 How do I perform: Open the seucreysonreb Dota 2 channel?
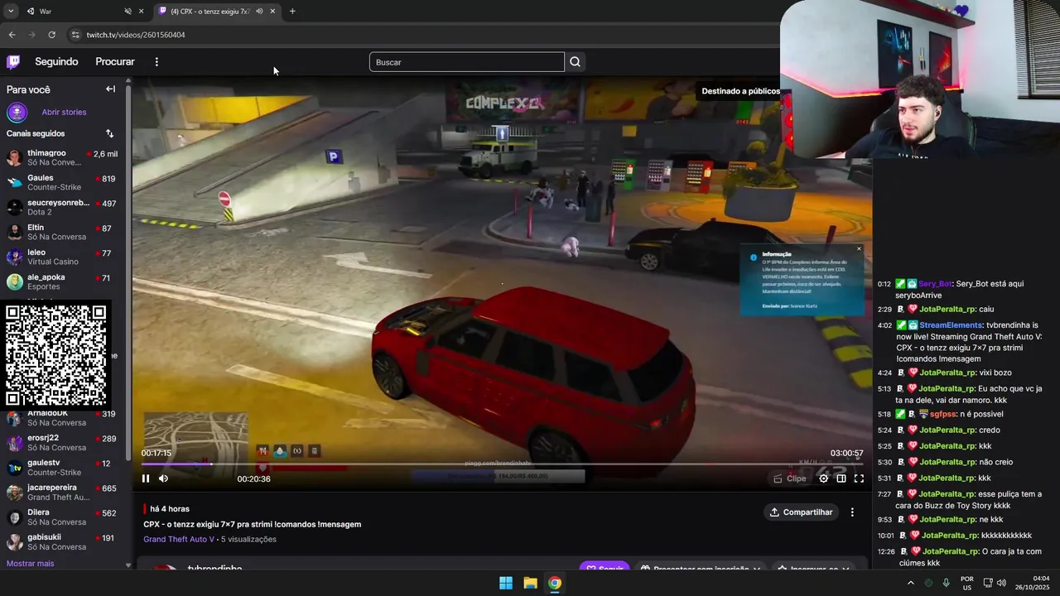click(x=63, y=208)
